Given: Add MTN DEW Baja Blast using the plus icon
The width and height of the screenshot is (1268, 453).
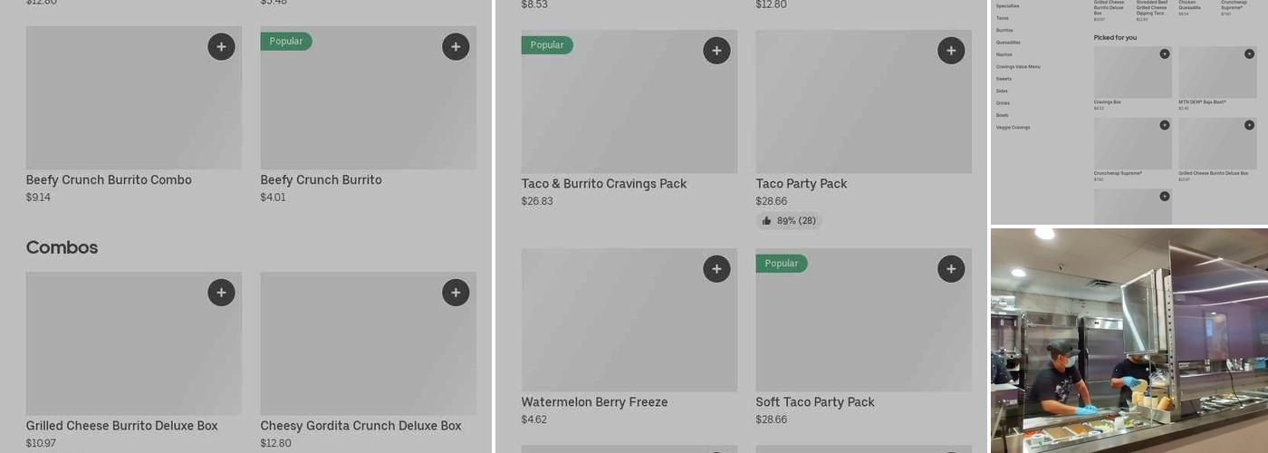Looking at the screenshot, I should pyautogui.click(x=1249, y=54).
